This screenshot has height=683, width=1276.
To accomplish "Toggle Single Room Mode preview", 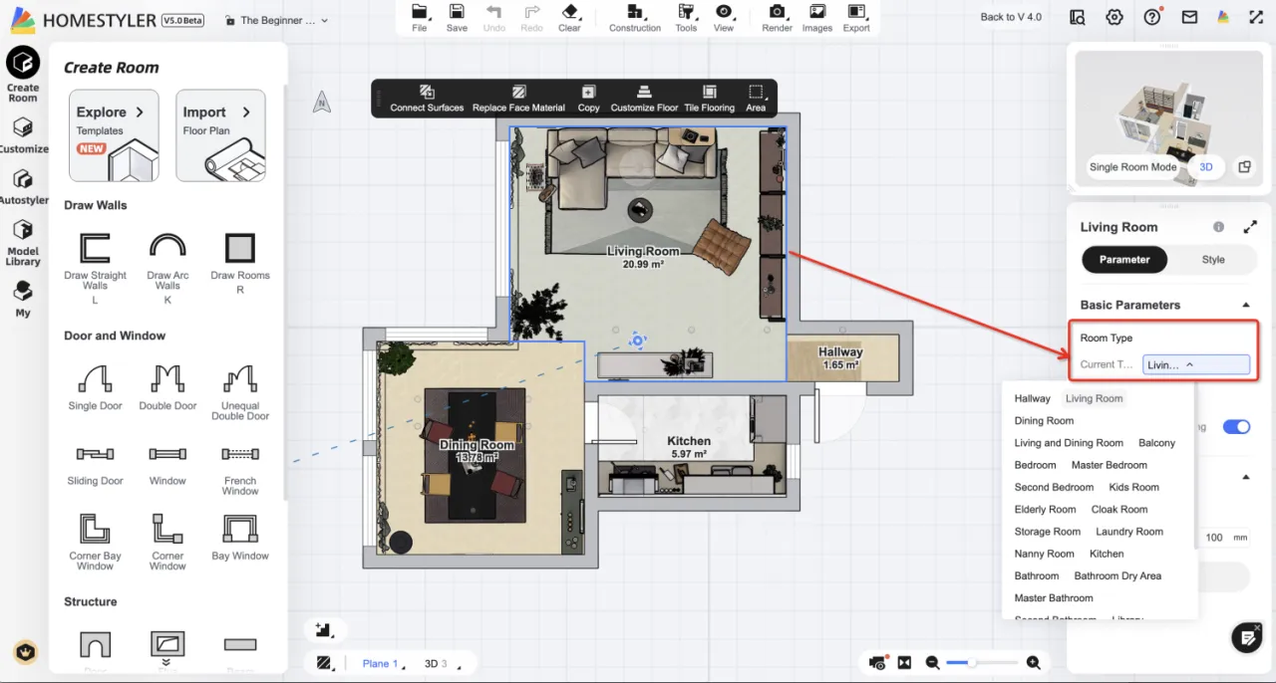I will pos(1132,167).
